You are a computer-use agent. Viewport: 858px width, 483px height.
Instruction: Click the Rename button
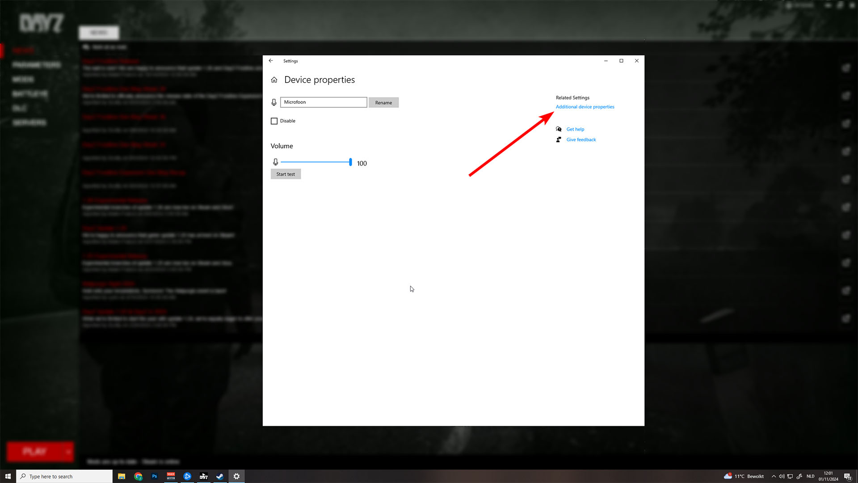click(x=383, y=103)
